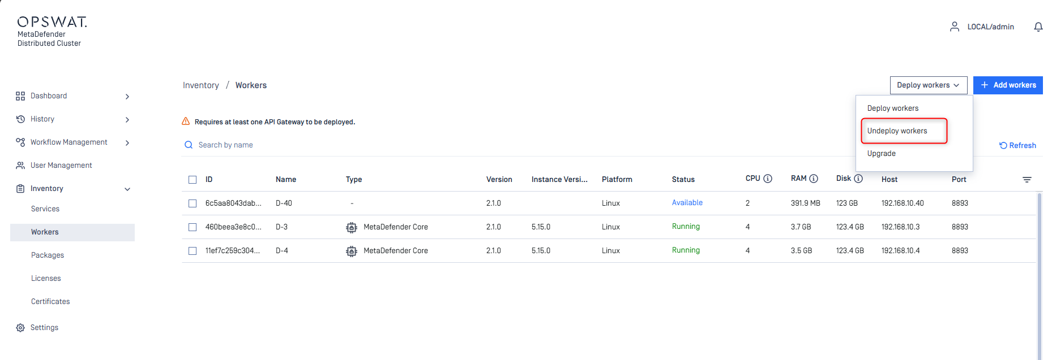The height and width of the screenshot is (360, 1052).
Task: Click the table vertical scrollbar
Action: [1039, 276]
